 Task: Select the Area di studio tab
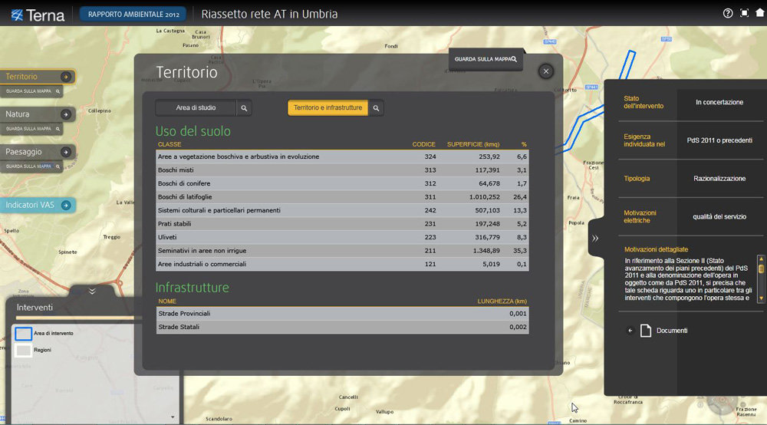(196, 109)
